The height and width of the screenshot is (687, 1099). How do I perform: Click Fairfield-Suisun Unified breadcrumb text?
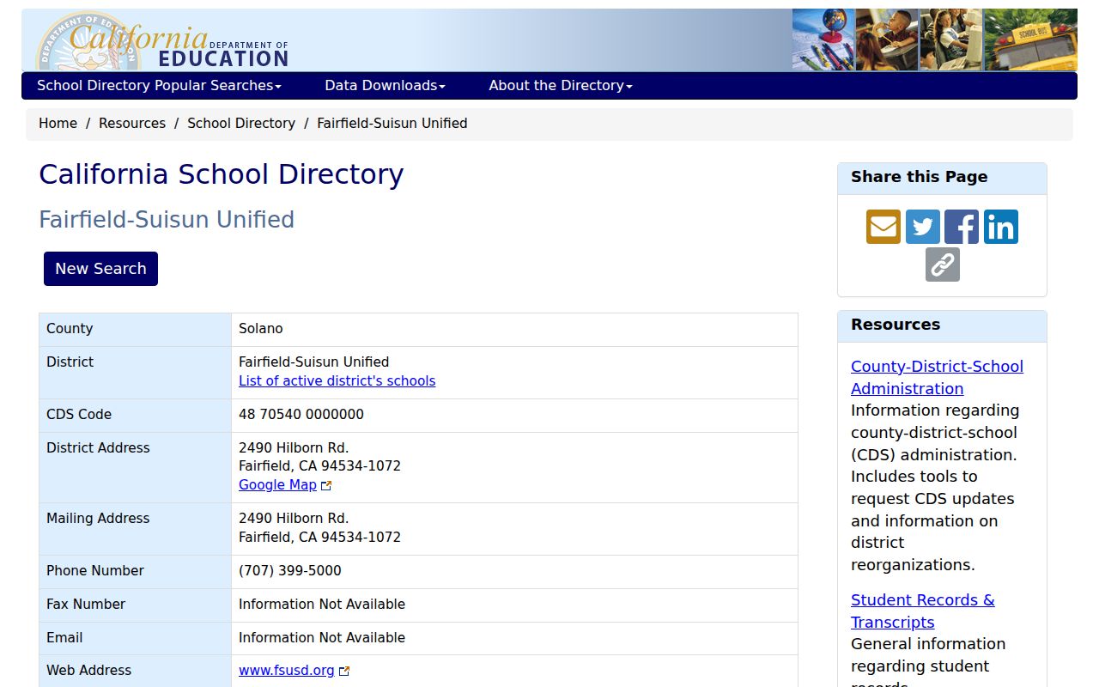[392, 124]
